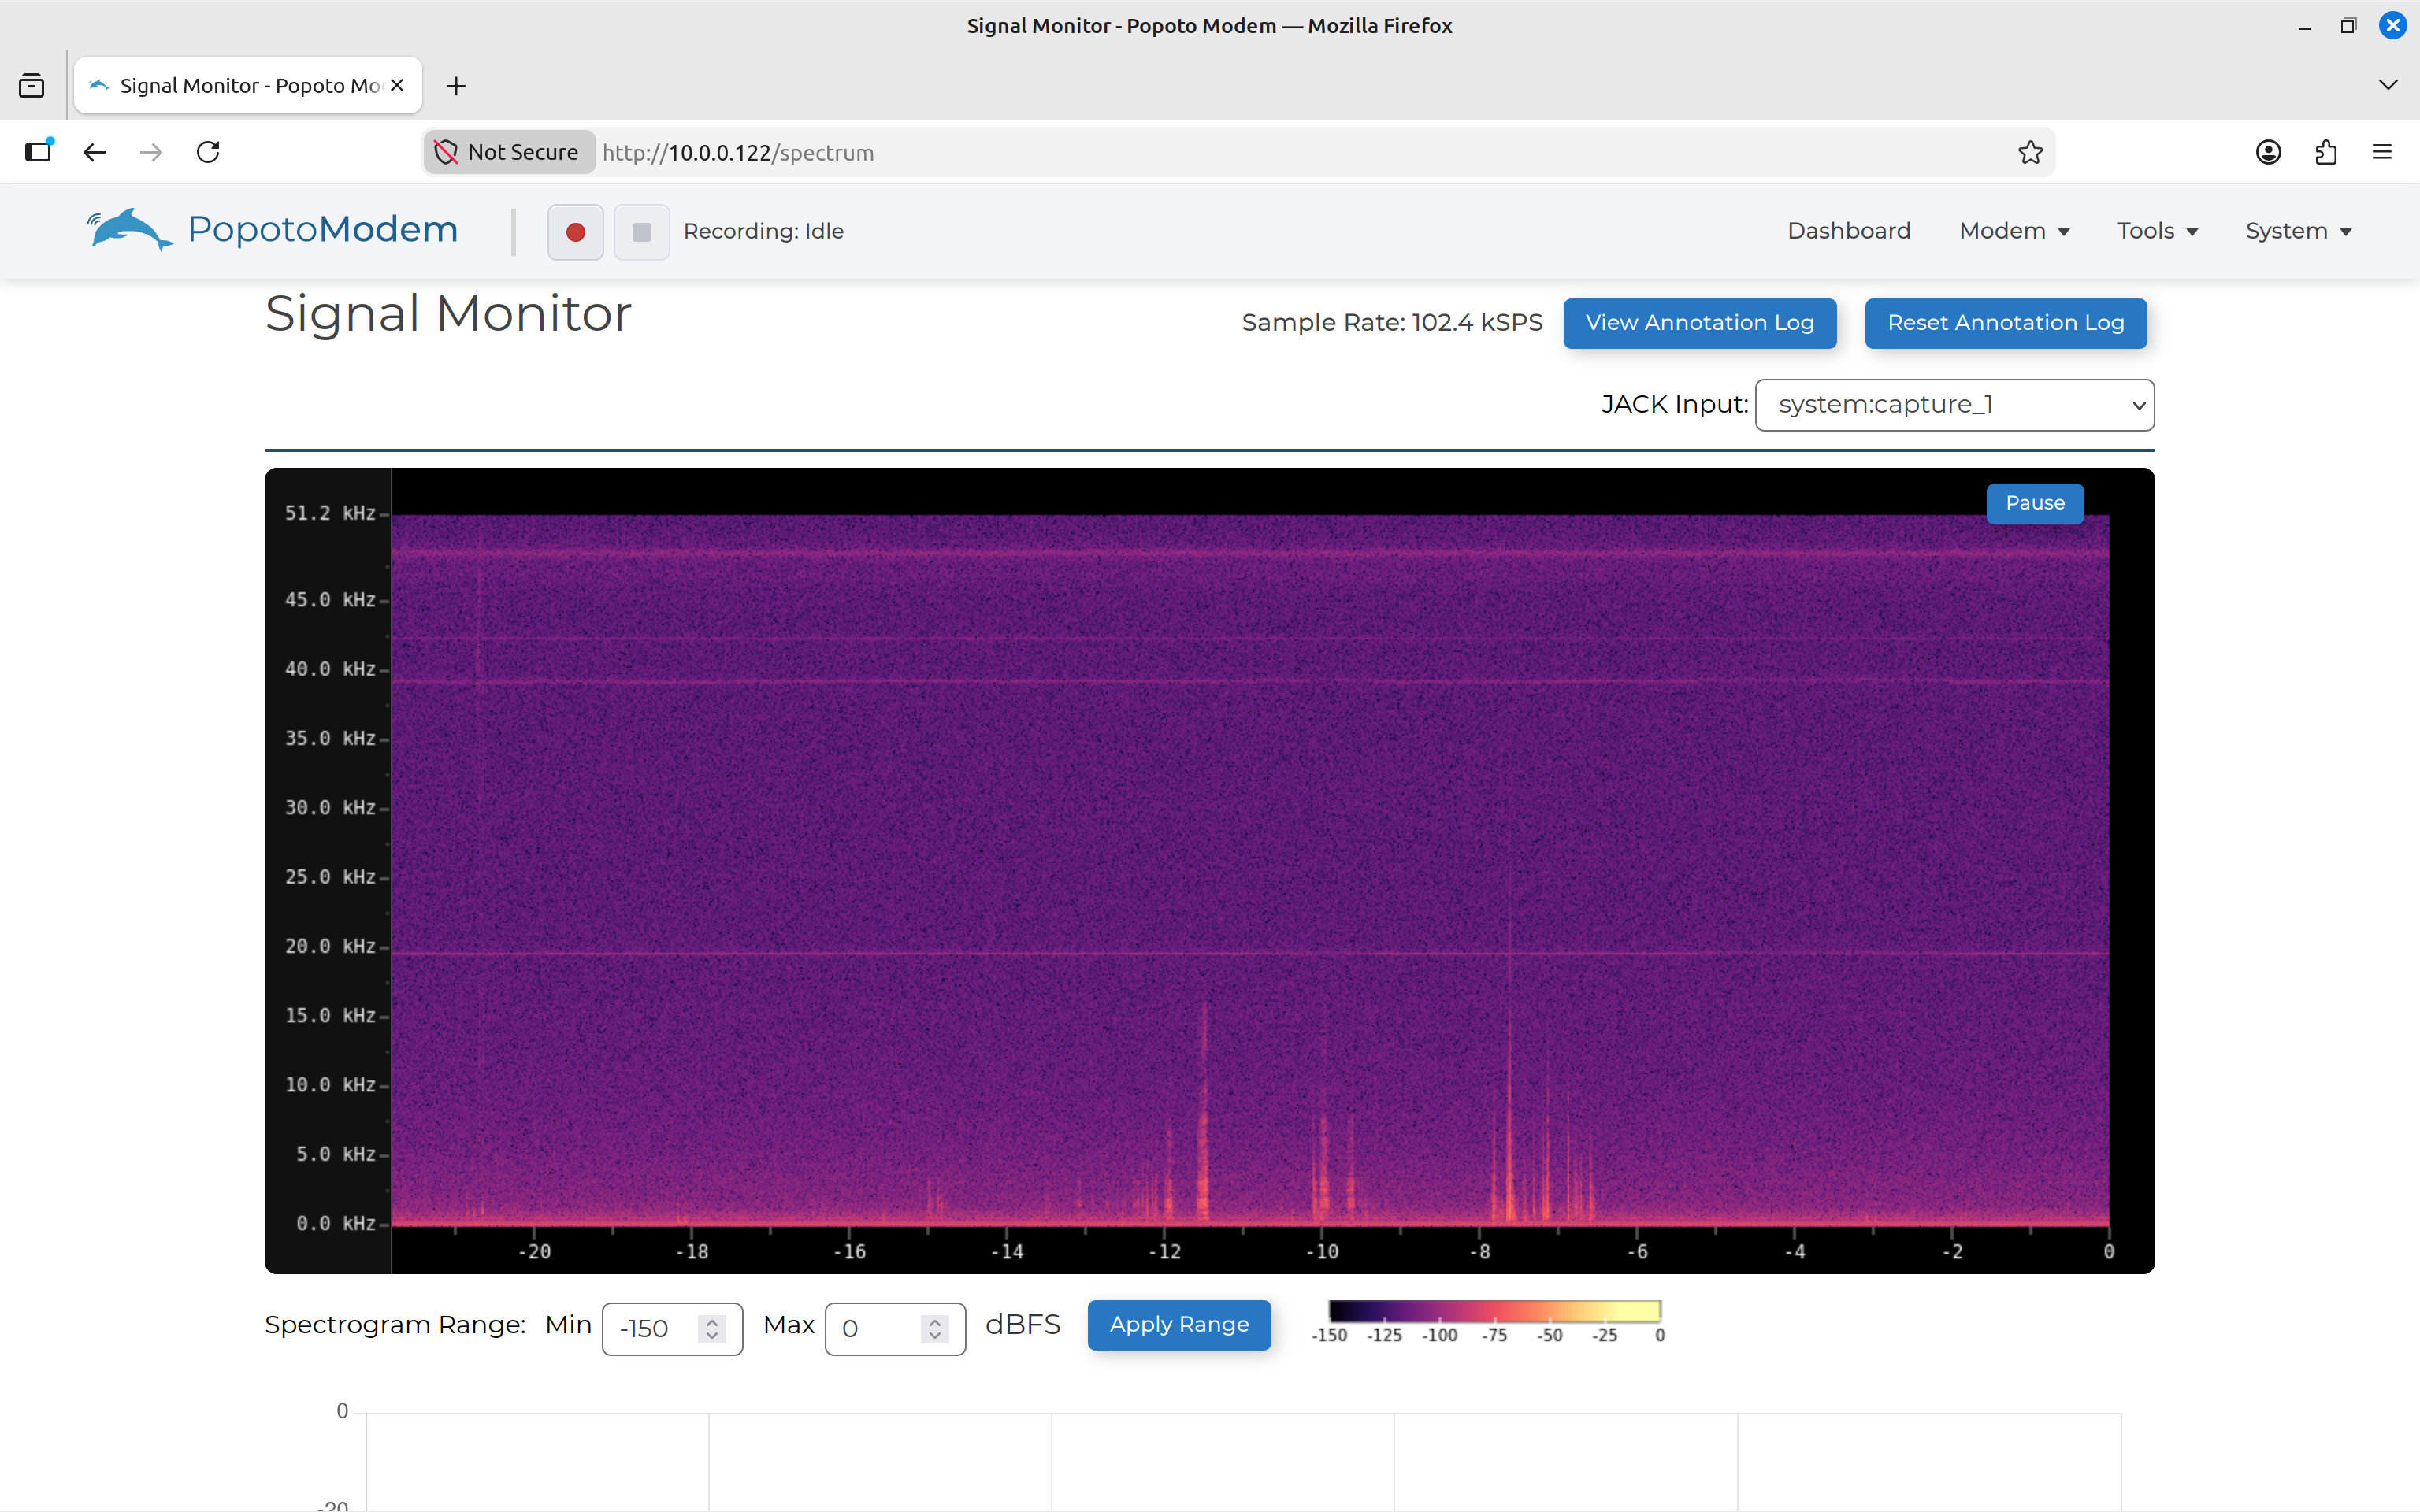
Task: Click the -75 color scale label
Action: click(1494, 1336)
